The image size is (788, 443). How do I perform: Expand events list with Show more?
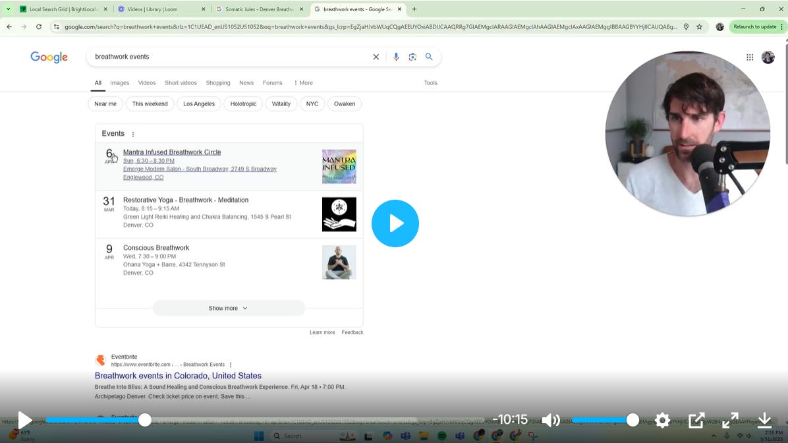(x=229, y=309)
